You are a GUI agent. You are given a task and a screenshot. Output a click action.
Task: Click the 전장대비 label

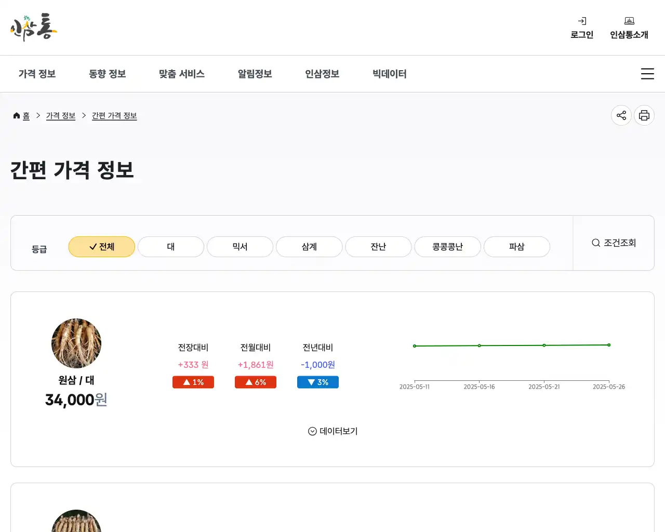point(193,348)
